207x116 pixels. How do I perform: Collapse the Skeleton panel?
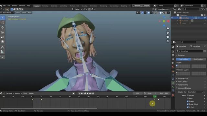pyautogui.click(x=181, y=55)
